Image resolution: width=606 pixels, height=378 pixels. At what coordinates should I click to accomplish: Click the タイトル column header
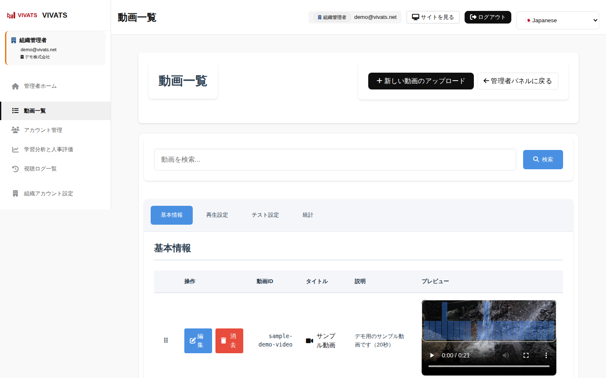click(x=317, y=281)
